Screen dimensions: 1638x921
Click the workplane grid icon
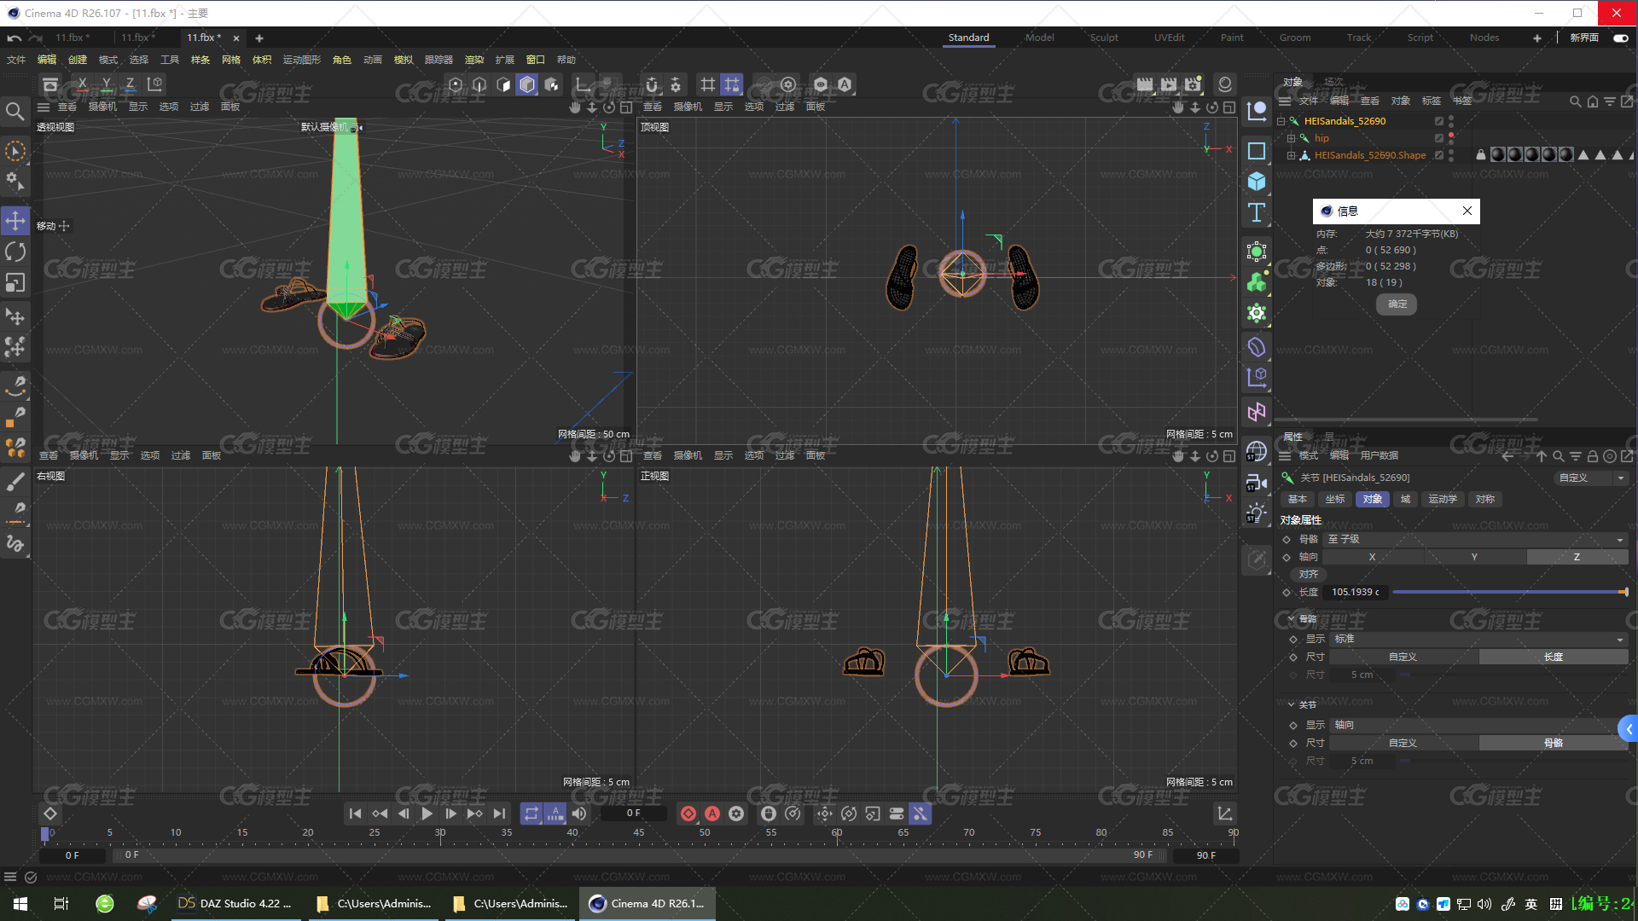(708, 84)
